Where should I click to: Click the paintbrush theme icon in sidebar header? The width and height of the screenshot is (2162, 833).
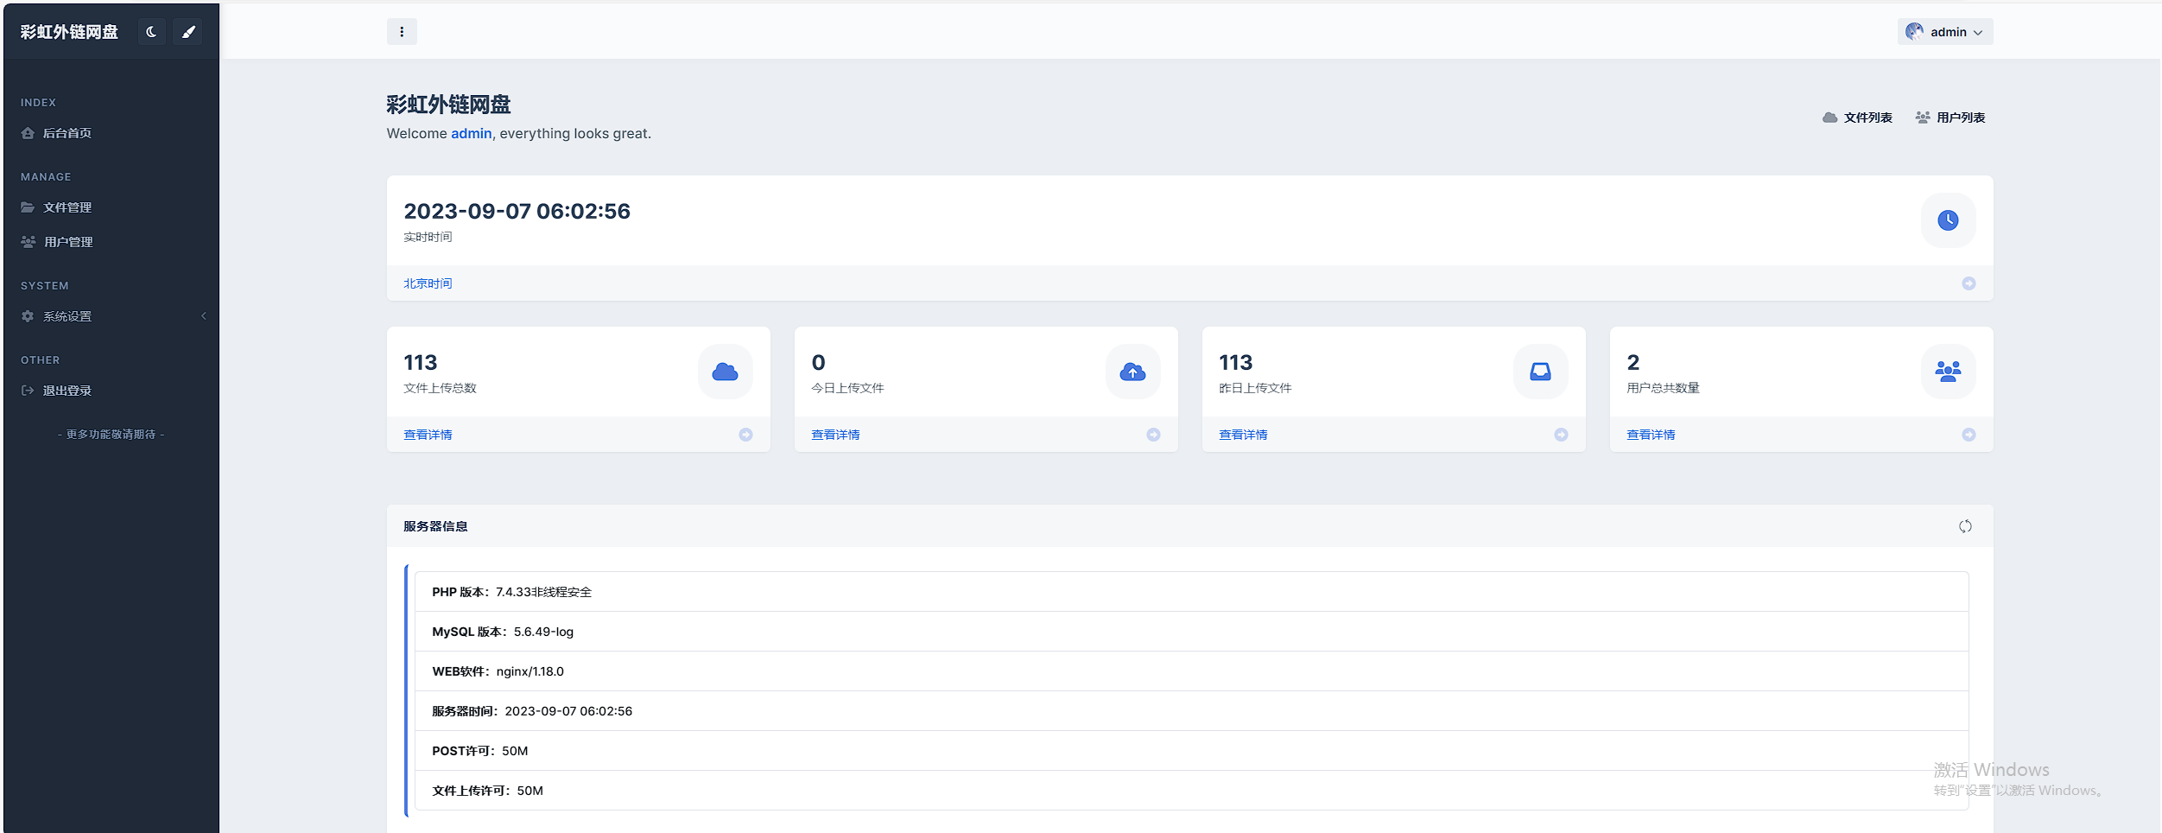point(189,31)
